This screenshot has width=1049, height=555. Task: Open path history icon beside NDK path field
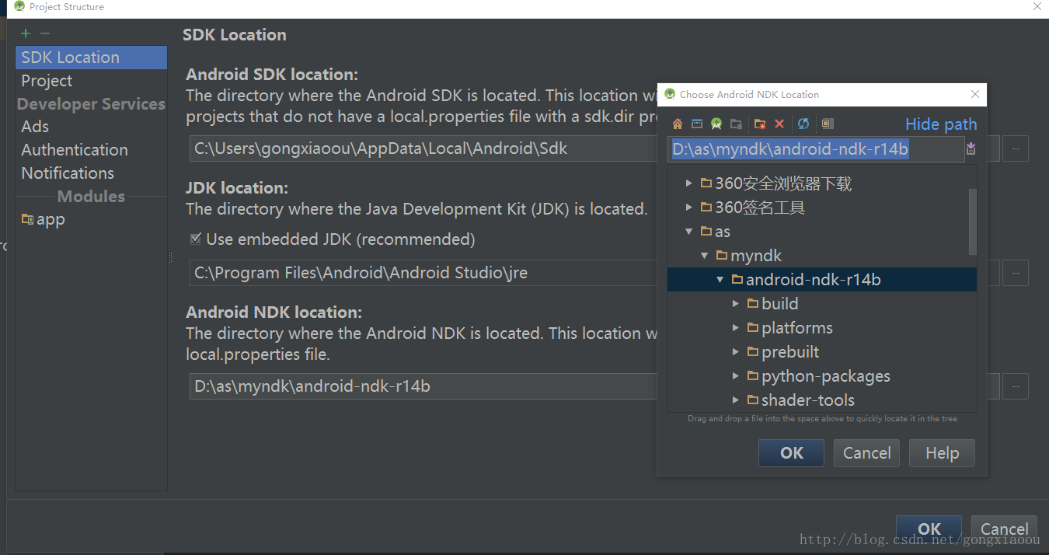[971, 148]
